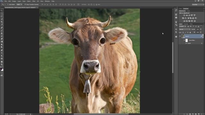
Task: Add a Brightness/Contrast adjustment
Action: (184, 15)
